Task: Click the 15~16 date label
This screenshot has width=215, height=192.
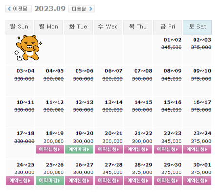Action: [x=173, y=102]
